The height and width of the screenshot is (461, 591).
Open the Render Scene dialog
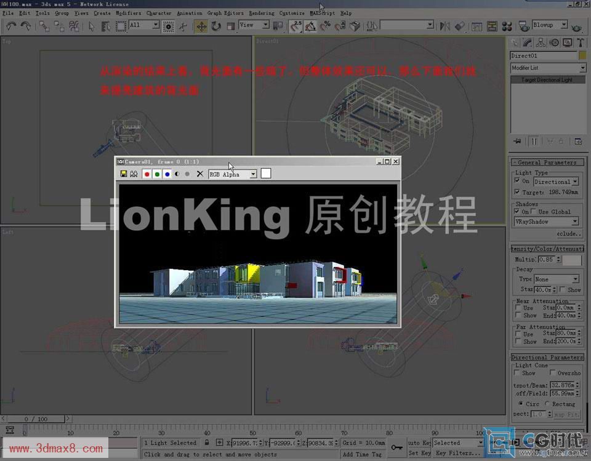(x=523, y=26)
